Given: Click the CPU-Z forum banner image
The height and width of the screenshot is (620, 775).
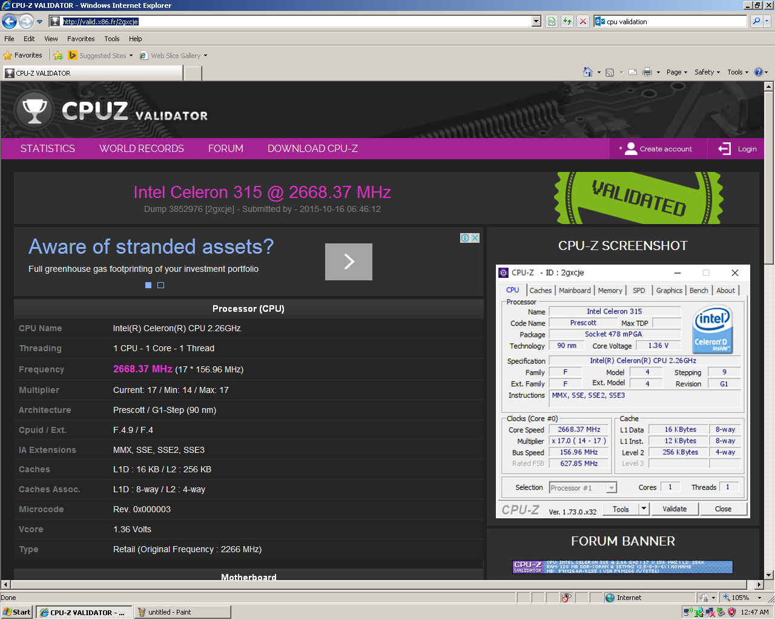Looking at the screenshot, I should pyautogui.click(x=623, y=567).
